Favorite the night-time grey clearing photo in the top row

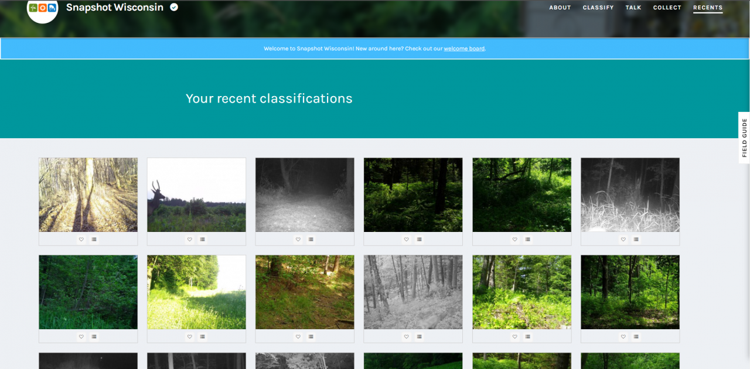tap(298, 239)
